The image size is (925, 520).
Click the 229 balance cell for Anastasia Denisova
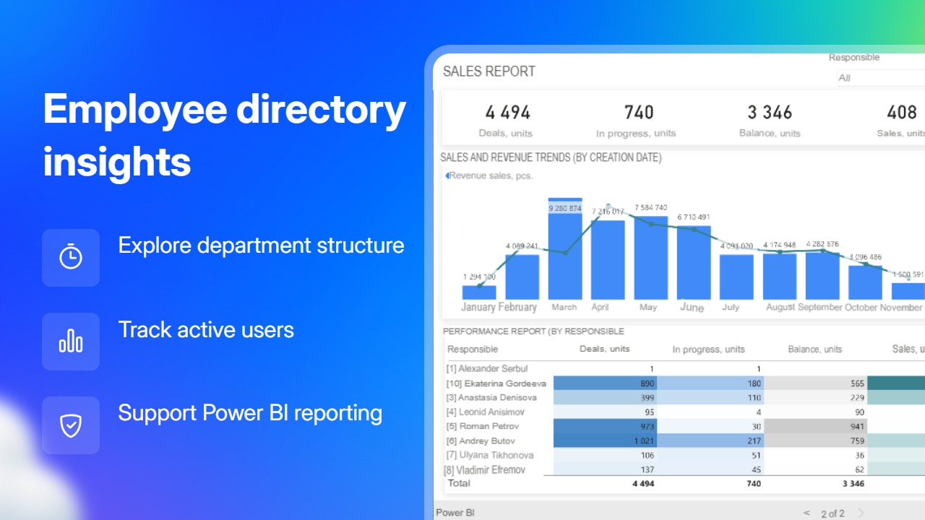(816, 398)
